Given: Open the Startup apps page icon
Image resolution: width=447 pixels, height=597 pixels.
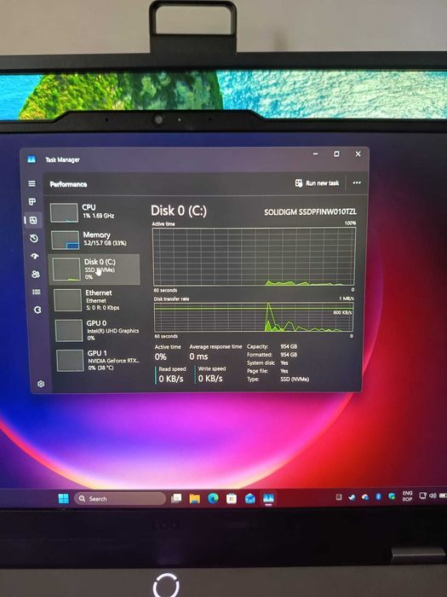Looking at the screenshot, I should (35, 256).
